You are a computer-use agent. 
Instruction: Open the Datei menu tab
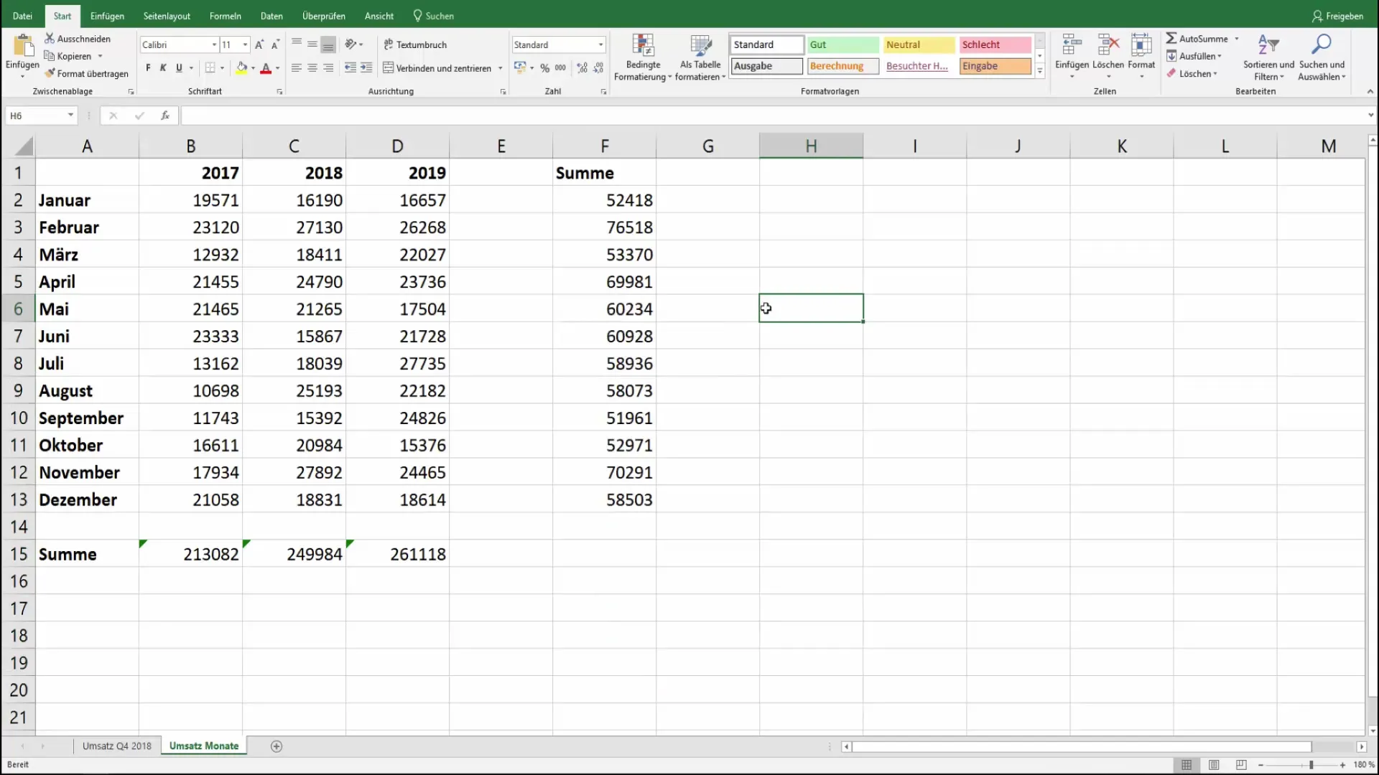coord(22,16)
